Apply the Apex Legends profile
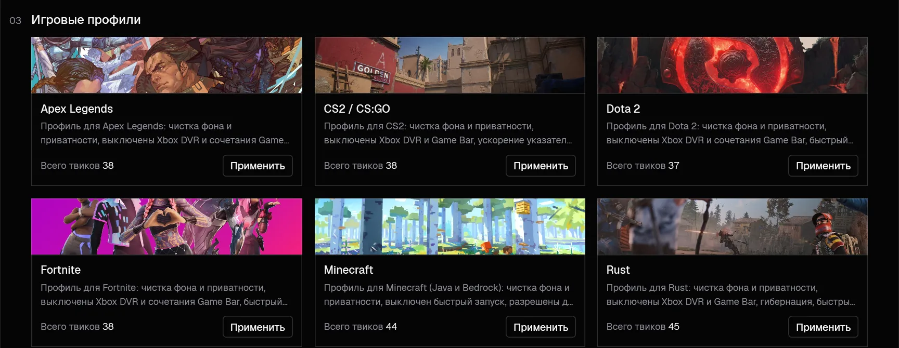The height and width of the screenshot is (348, 899). pyautogui.click(x=258, y=166)
